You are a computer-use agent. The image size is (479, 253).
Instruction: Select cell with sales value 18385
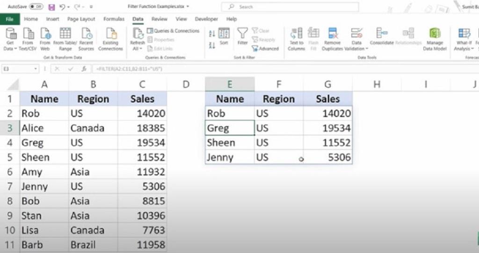pyautogui.click(x=142, y=128)
